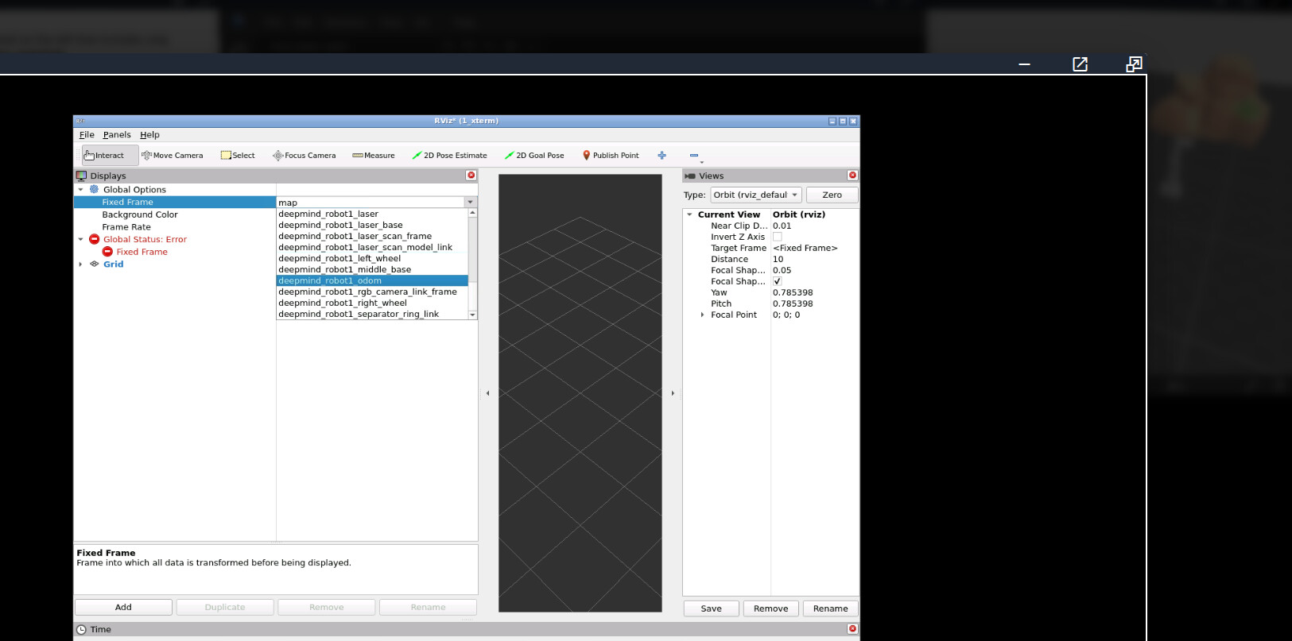The height and width of the screenshot is (641, 1292).
Task: Toggle the Invert Z Axis checkbox
Action: tap(778, 237)
